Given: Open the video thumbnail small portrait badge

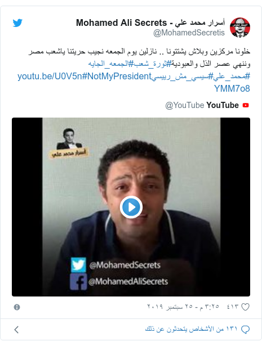Looking at the screenshot, I should click(x=69, y=143).
